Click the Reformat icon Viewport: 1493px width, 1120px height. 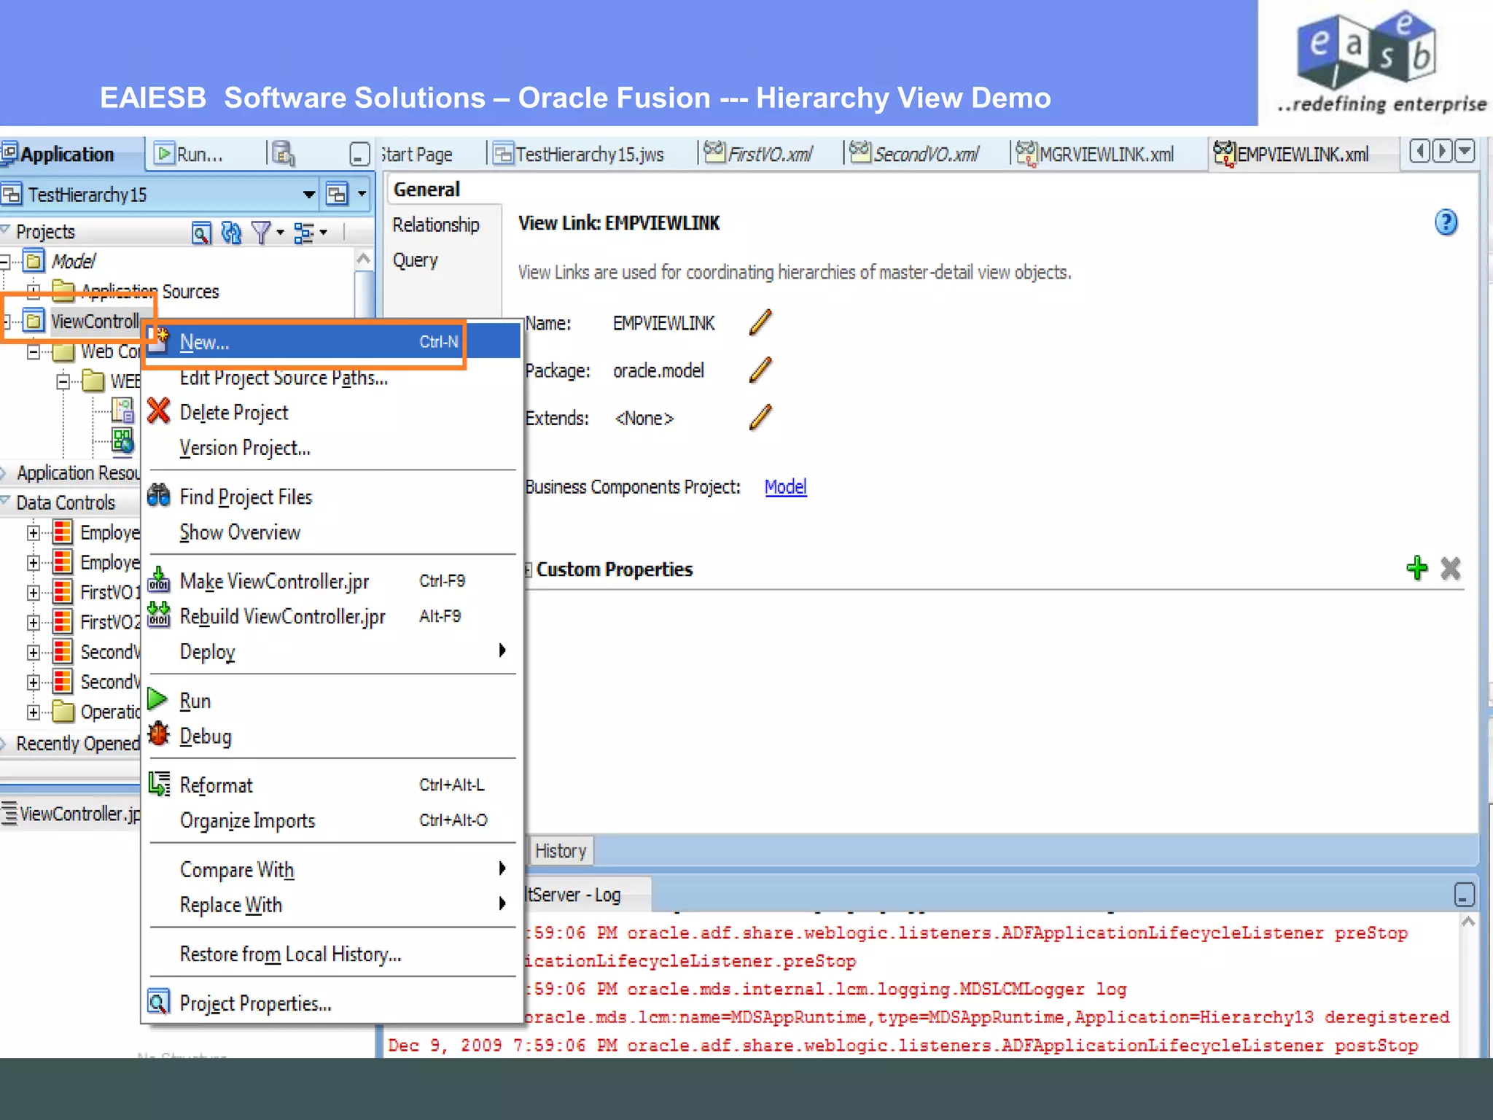tap(159, 784)
